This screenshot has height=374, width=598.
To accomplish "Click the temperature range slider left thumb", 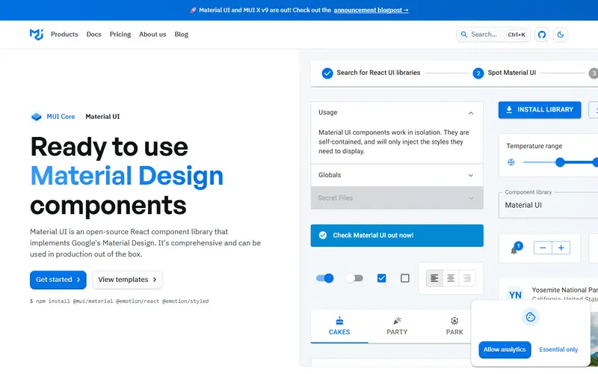I will tap(560, 162).
